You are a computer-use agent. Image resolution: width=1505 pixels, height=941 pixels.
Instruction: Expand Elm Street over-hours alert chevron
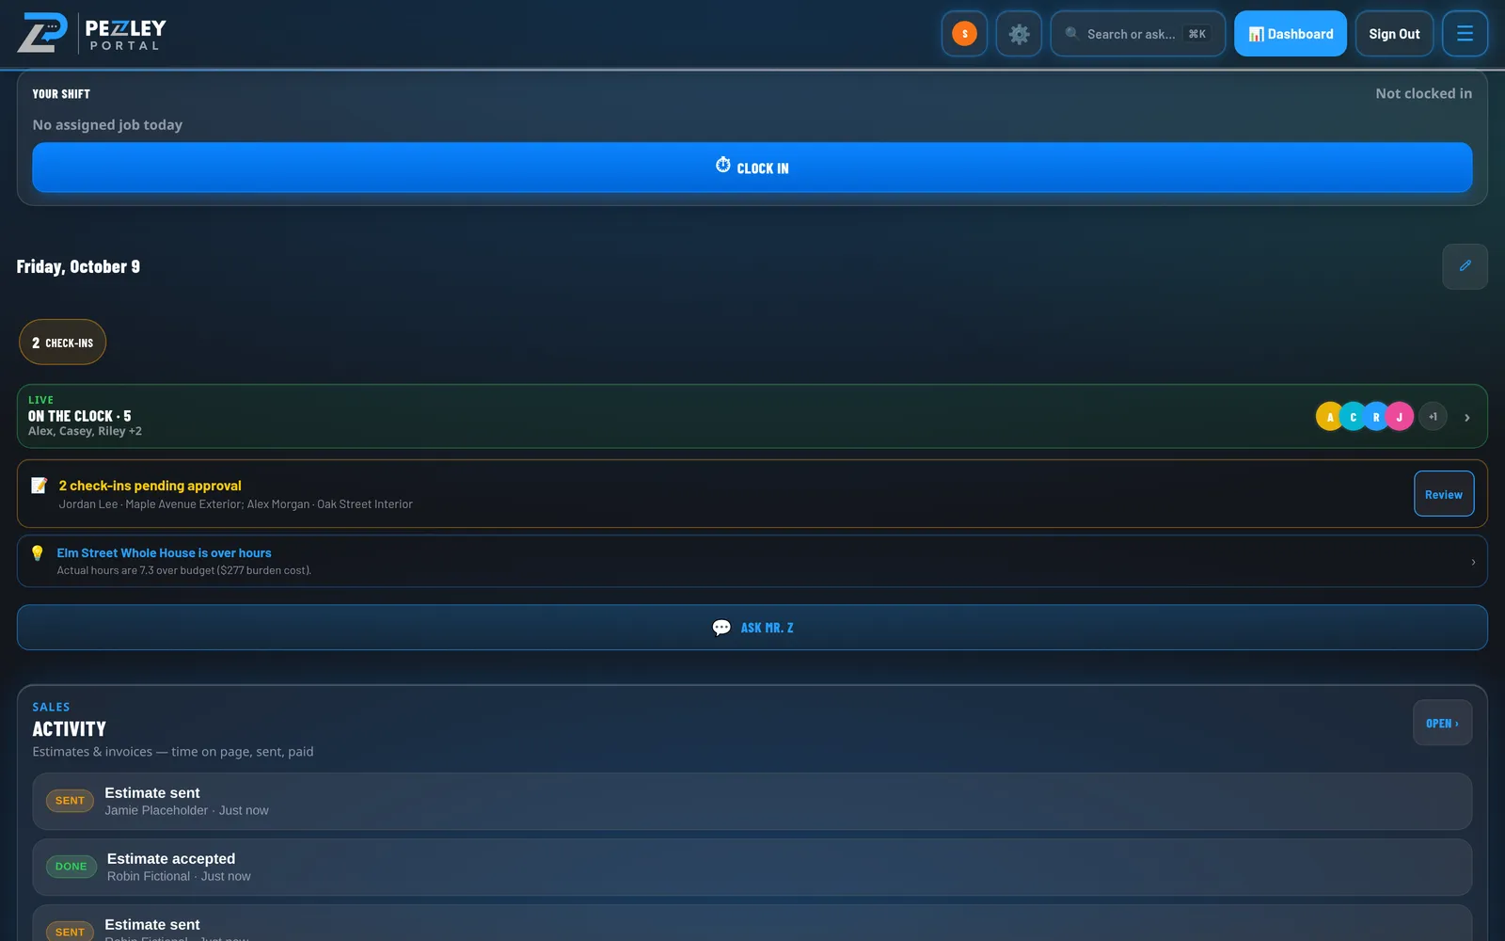(x=1473, y=562)
